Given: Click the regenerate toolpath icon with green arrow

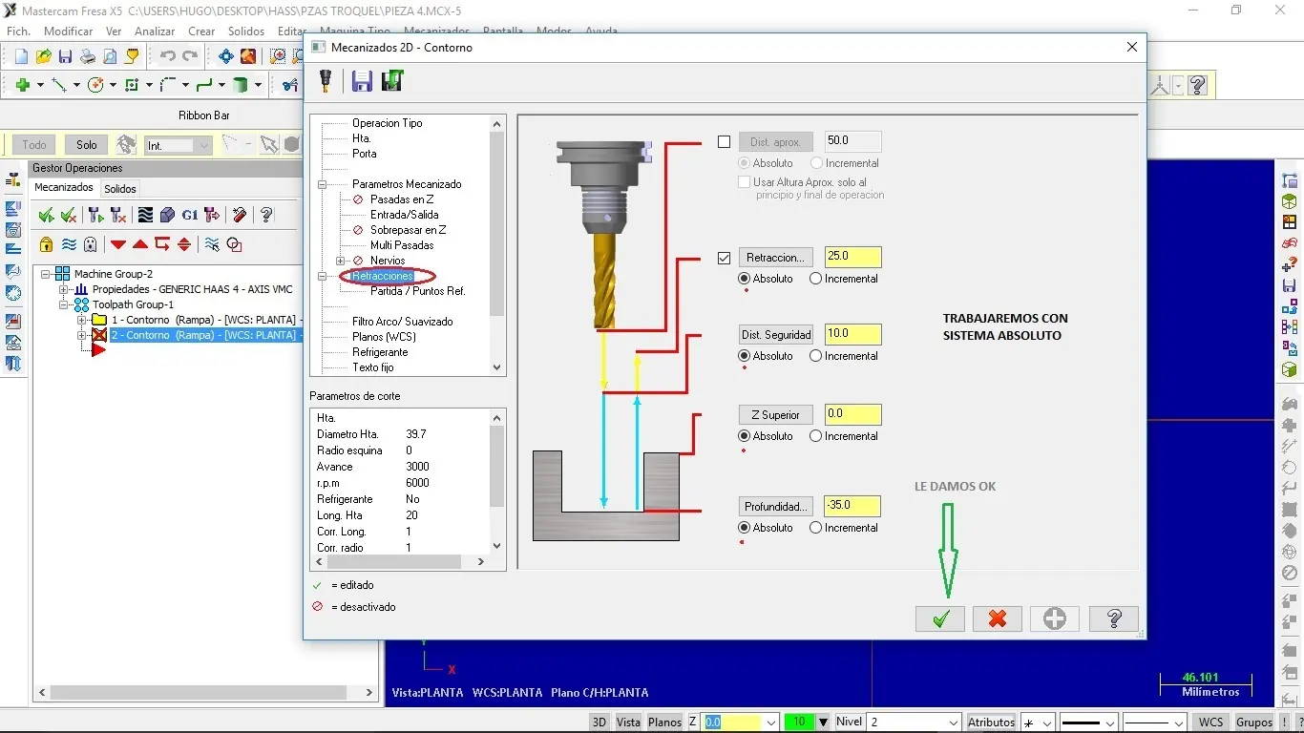Looking at the screenshot, I should 95,216.
